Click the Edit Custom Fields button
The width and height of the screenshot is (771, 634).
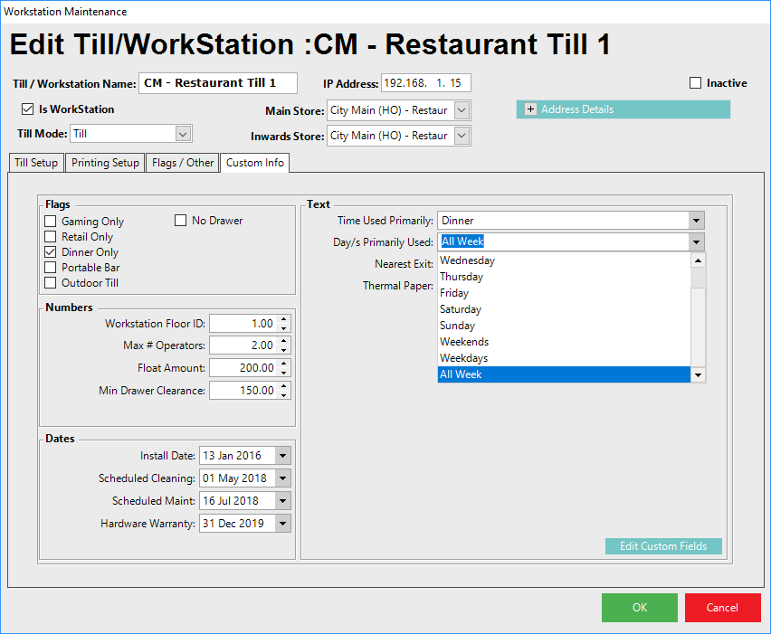662,546
